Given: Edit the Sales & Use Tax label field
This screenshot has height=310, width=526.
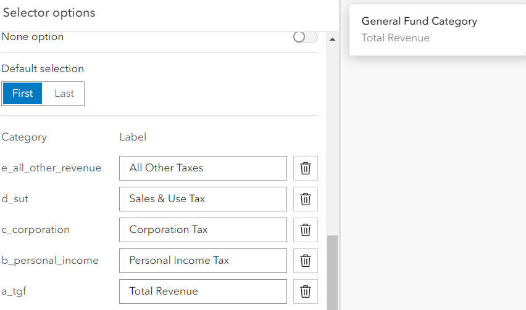Looking at the screenshot, I should pyautogui.click(x=202, y=199).
